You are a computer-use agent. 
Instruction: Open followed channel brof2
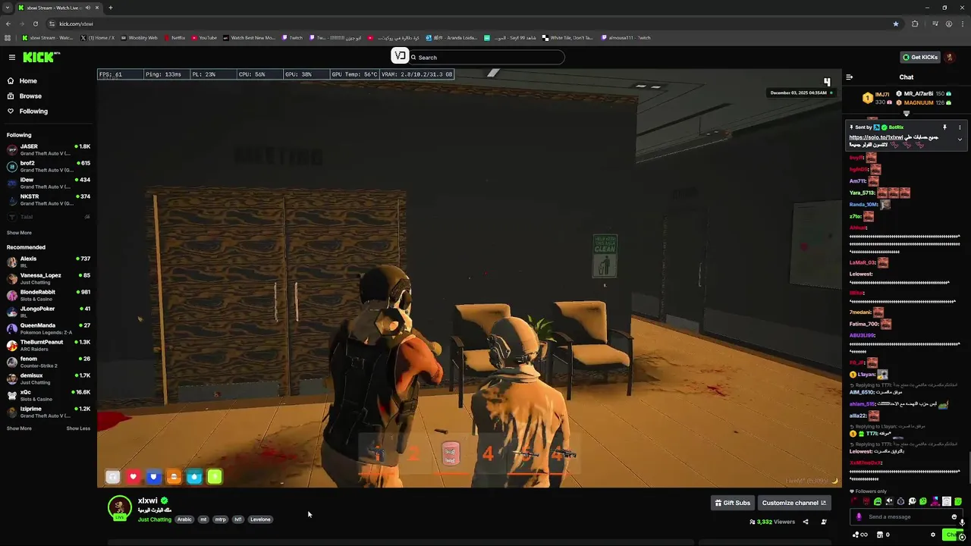[49, 166]
